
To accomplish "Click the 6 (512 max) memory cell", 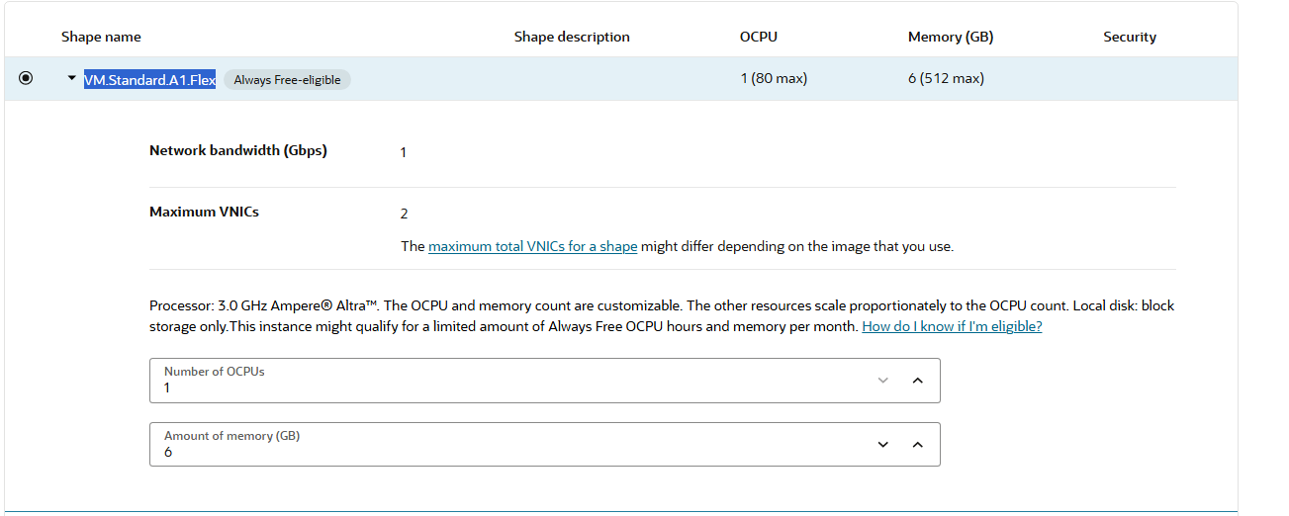I will point(946,78).
